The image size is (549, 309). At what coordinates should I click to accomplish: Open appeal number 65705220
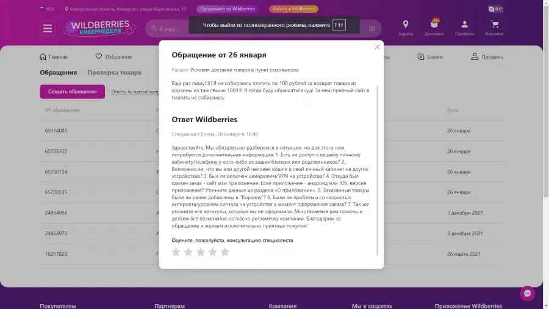click(56, 151)
